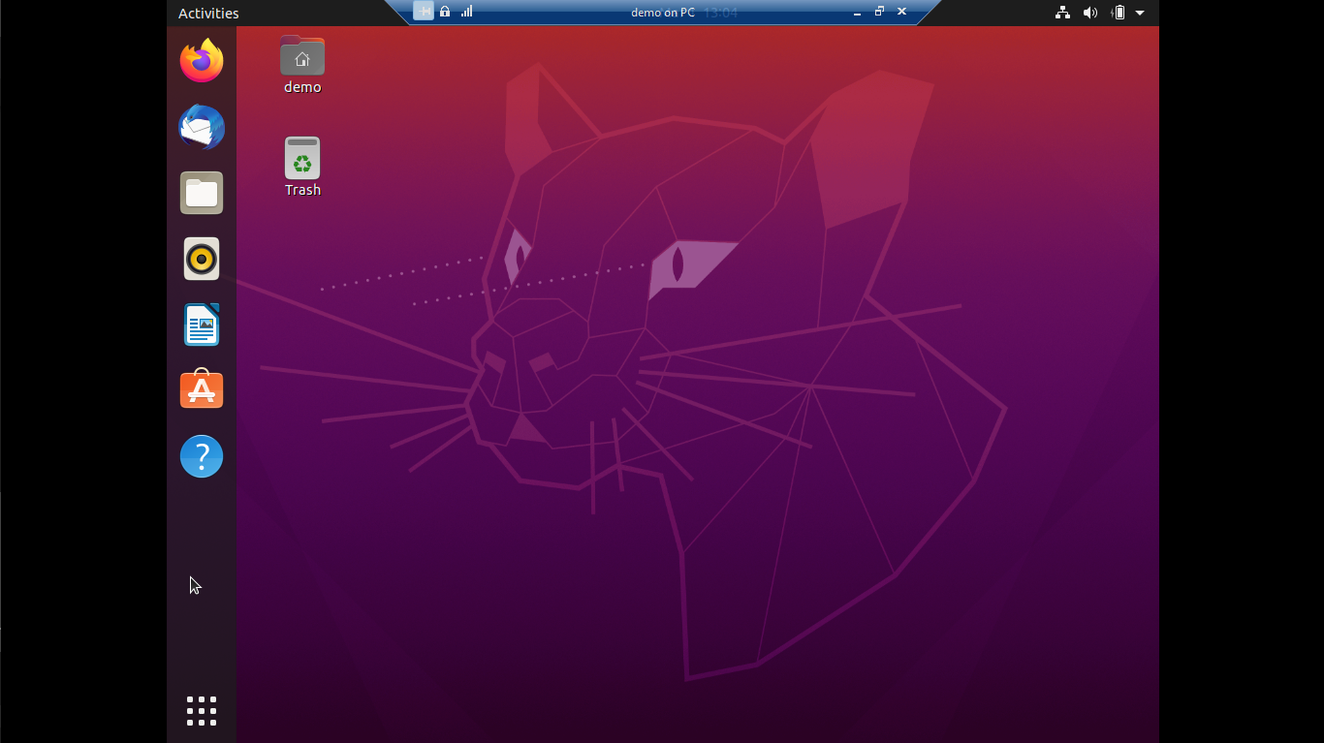This screenshot has width=1324, height=743.
Task: Open the volume indicator in the top bar
Action: click(1090, 13)
